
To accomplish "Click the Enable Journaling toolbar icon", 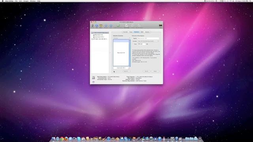I will point(118,26).
